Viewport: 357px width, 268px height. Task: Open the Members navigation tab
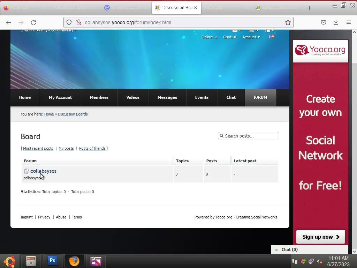99,97
